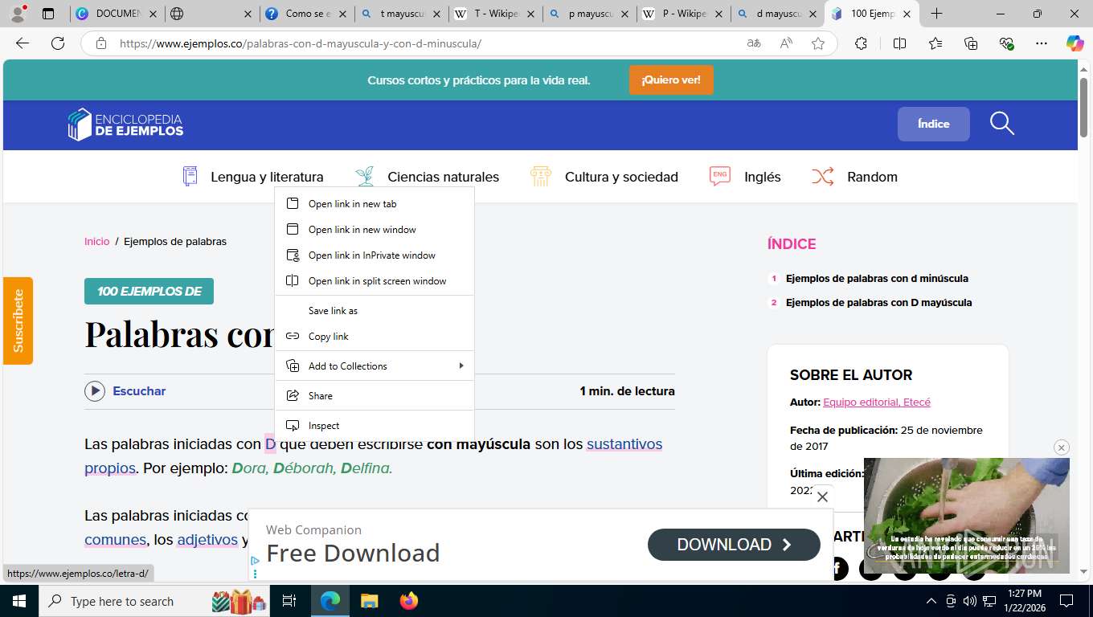
Task: Click the DOWNLOAD ad button
Action: pyautogui.click(x=734, y=545)
